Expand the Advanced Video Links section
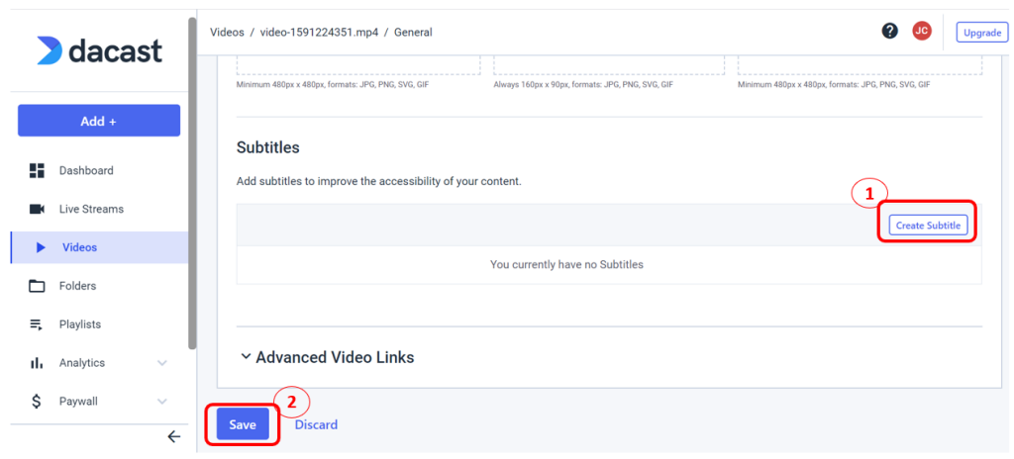The image size is (1014, 459). 327,357
